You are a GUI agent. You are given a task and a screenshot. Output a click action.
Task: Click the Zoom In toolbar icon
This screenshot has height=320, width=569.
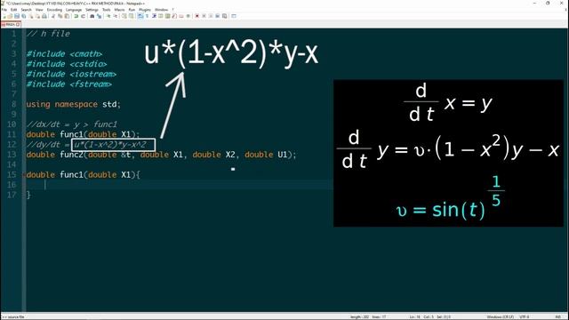point(108,16)
